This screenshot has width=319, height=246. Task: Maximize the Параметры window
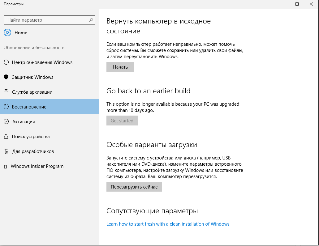click(297, 4)
